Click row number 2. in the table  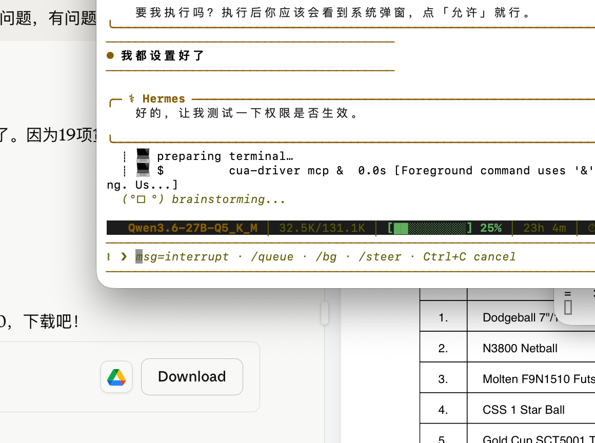pyautogui.click(x=444, y=347)
